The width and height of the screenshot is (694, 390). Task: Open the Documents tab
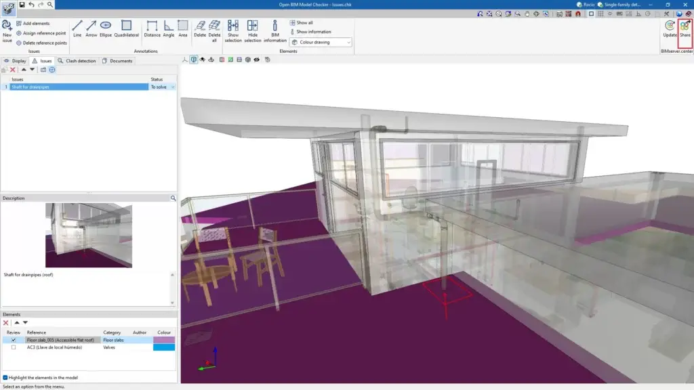tap(117, 61)
